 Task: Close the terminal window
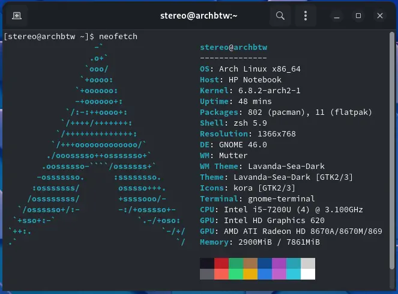pyautogui.click(x=380, y=16)
